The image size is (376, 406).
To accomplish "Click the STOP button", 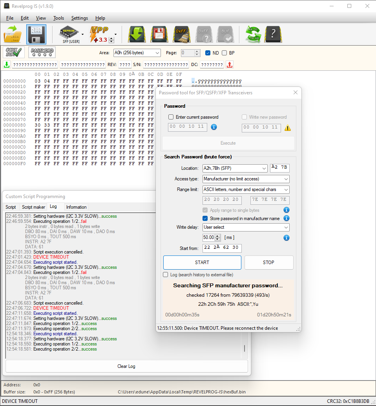I will (x=269, y=263).
